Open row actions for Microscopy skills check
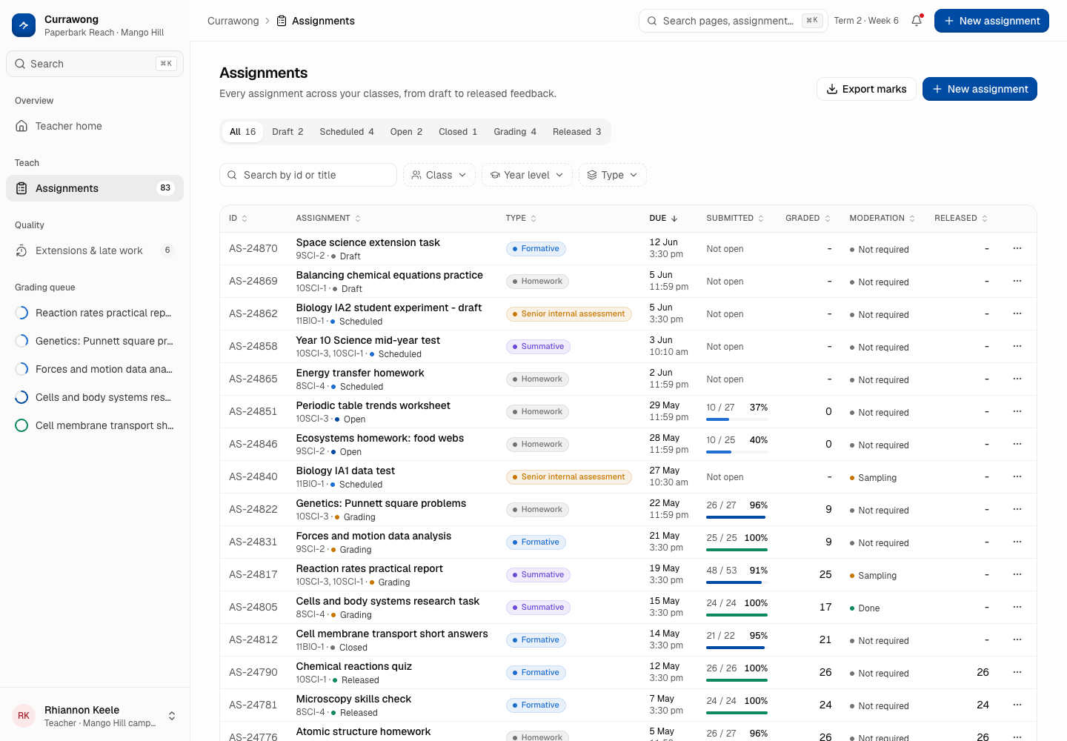Screen dimensions: 1067x741 point(1017,705)
